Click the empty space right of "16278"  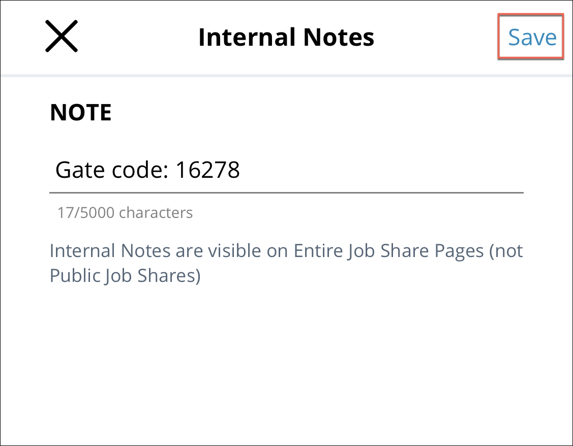tap(381, 170)
